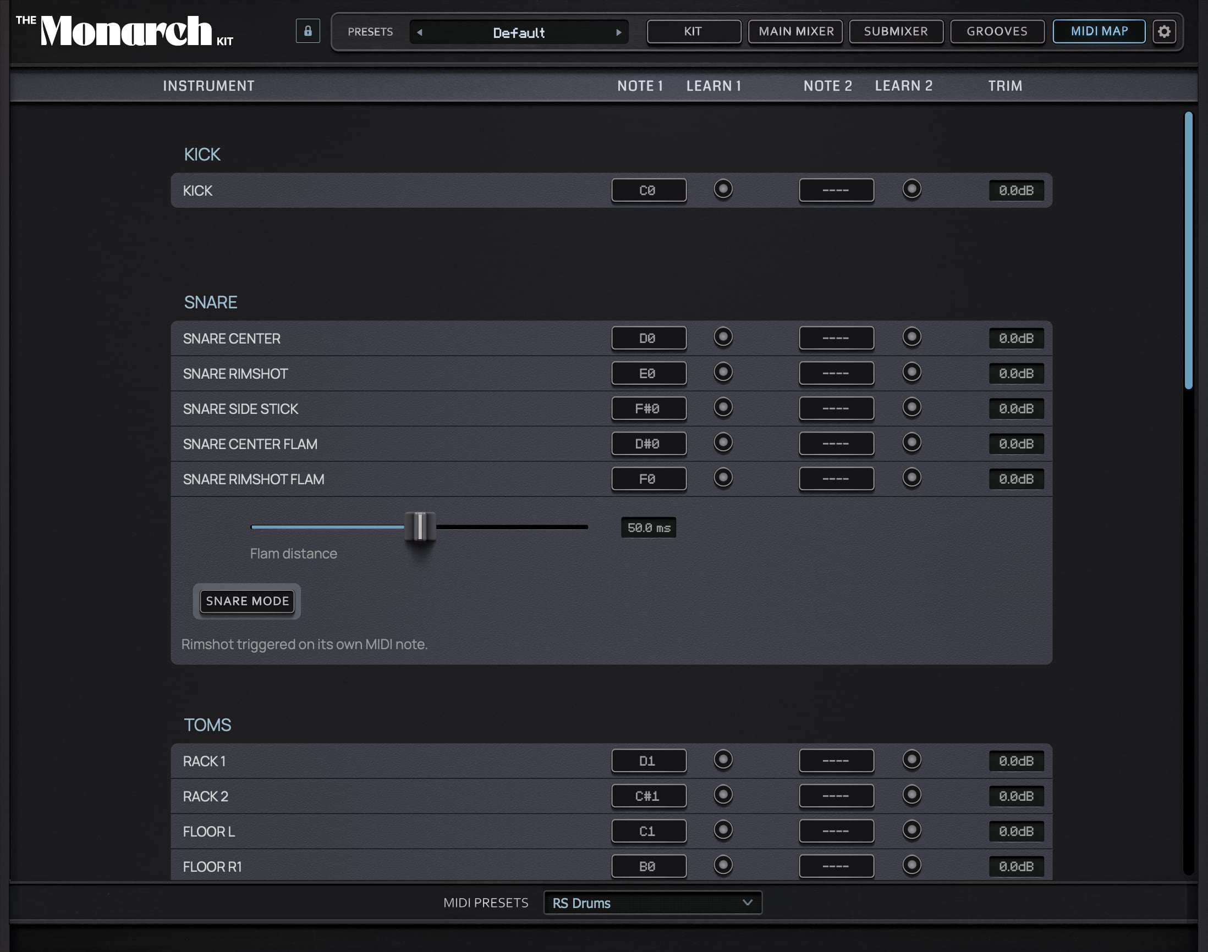Viewport: 1208px width, 952px height.
Task: Open KICK Note 2 empty field
Action: [836, 190]
